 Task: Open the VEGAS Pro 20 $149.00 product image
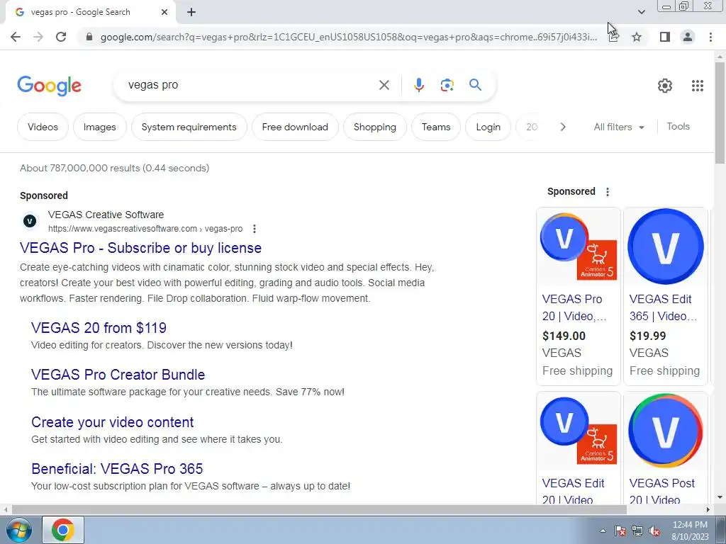[579, 246]
